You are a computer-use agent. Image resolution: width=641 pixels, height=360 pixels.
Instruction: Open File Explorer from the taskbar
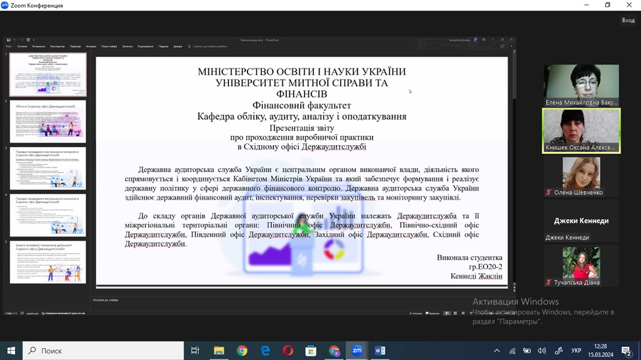(218, 351)
